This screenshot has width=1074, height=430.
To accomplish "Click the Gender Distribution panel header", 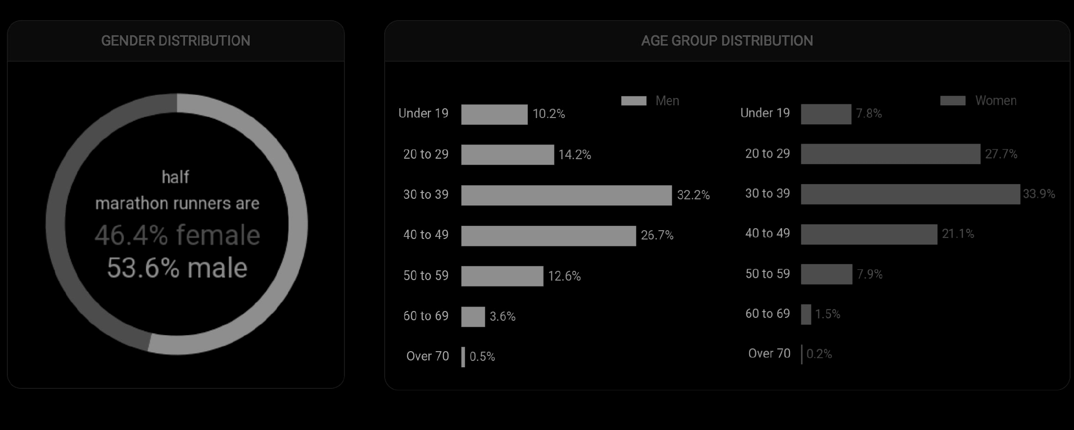I will pyautogui.click(x=176, y=41).
